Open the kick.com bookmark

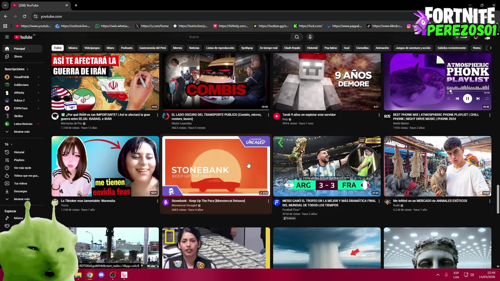point(308,26)
